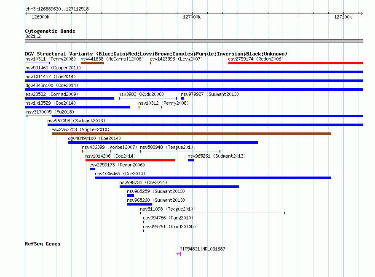This screenshot has width=375, height=277.
Task: Click the magenta MIR548I1 gene arrow glyph
Action: (x=179, y=254)
